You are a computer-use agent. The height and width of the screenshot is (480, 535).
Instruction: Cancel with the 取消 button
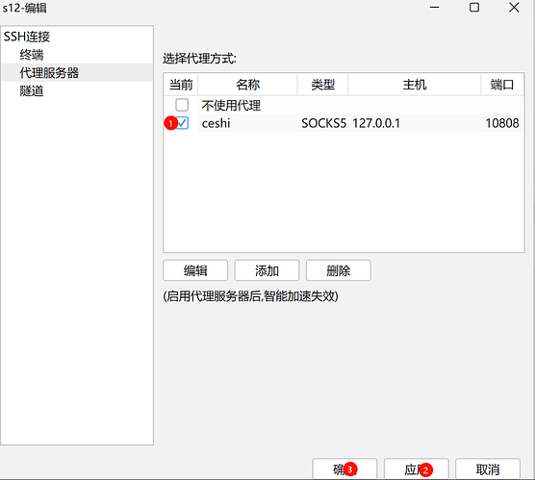[488, 469]
